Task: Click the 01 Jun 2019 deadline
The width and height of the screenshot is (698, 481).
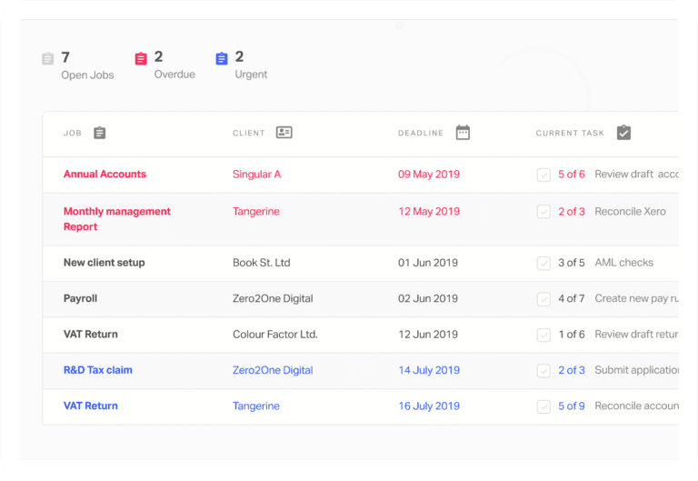Action: tap(428, 263)
